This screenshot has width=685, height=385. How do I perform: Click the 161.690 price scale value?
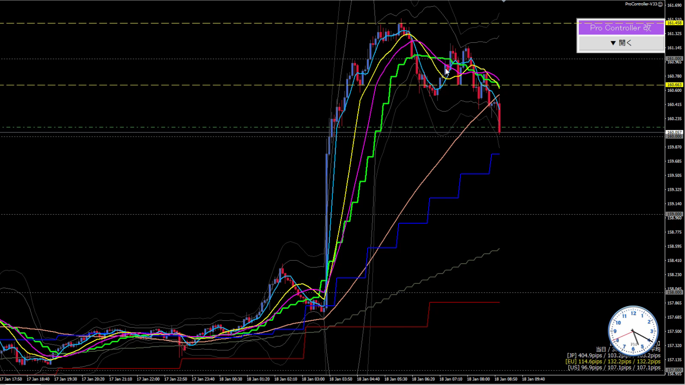674,5
